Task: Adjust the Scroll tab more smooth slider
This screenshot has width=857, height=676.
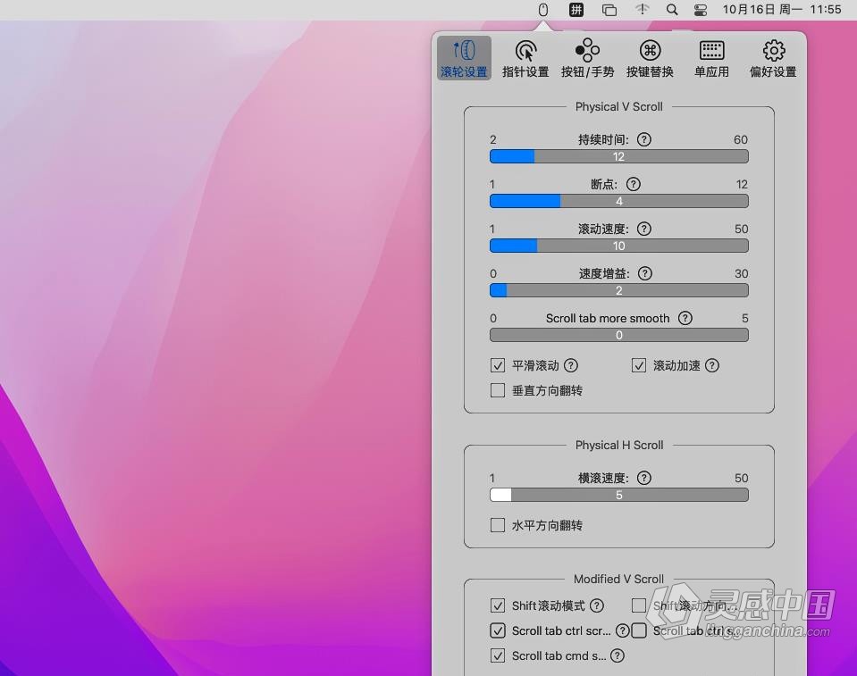Action: point(619,335)
